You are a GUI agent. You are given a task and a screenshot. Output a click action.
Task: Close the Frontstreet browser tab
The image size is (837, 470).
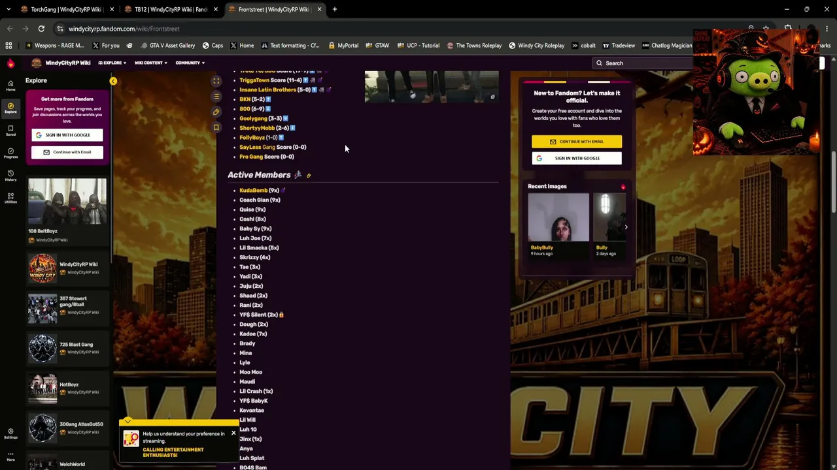point(320,9)
